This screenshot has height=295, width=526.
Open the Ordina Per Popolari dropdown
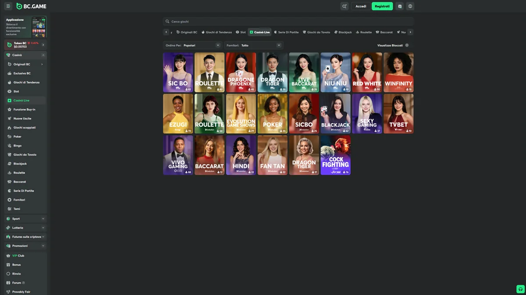tap(192, 45)
